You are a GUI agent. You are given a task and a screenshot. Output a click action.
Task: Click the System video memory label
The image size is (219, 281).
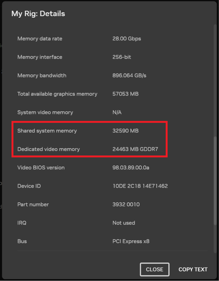(x=45, y=112)
